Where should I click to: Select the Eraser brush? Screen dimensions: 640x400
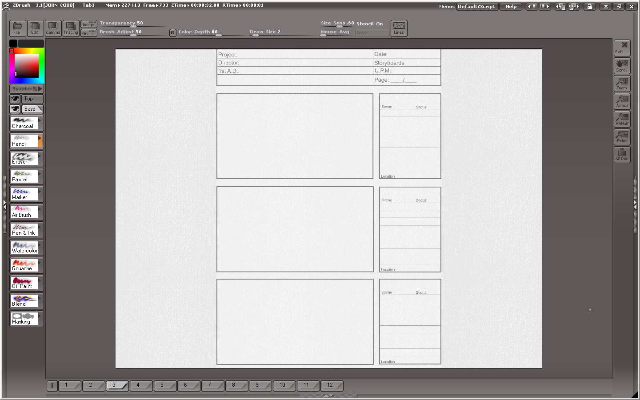[24, 159]
